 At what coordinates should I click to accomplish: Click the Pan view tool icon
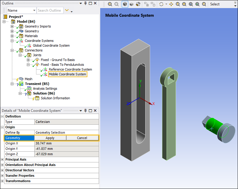tap(171, 4)
